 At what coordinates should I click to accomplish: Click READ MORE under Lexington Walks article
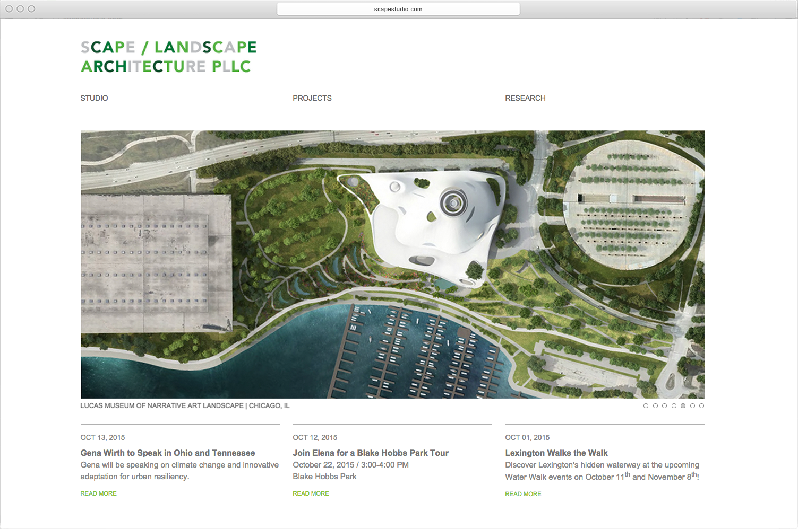click(523, 494)
